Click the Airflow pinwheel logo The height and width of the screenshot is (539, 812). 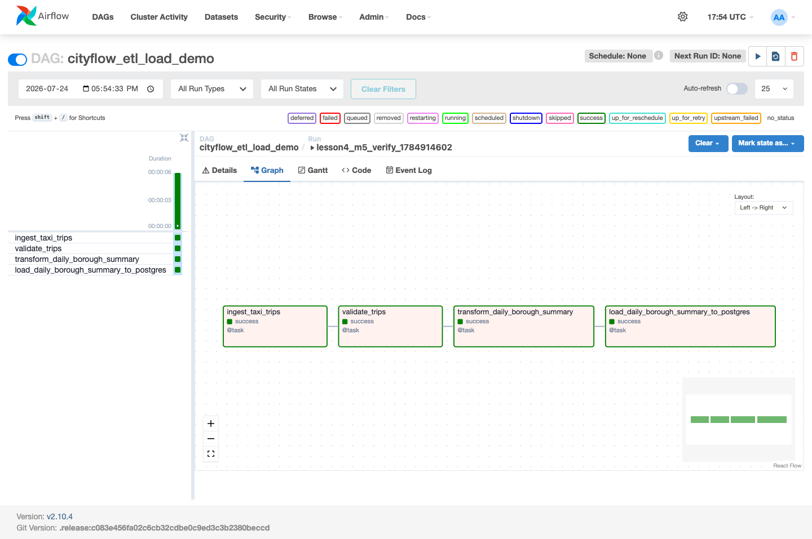pyautogui.click(x=26, y=16)
